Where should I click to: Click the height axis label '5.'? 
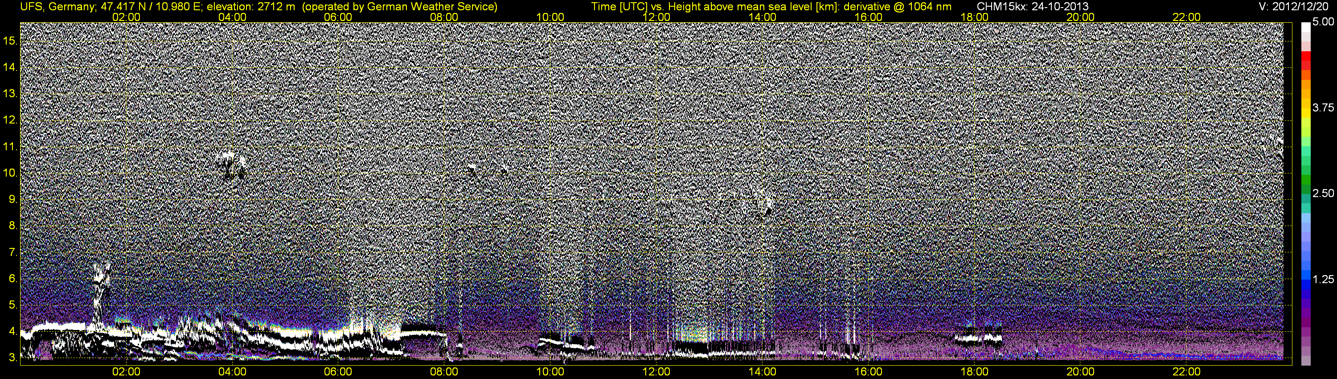click(13, 305)
